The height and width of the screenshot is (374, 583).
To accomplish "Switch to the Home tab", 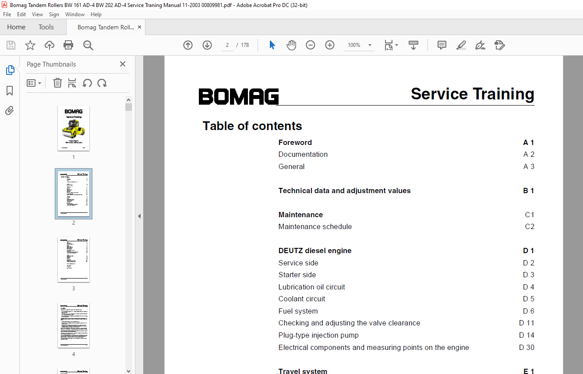I will pyautogui.click(x=16, y=27).
